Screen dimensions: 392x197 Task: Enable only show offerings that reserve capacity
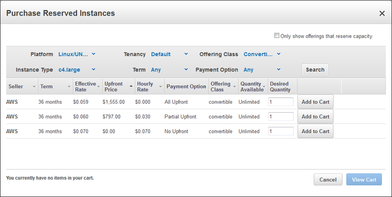click(277, 36)
